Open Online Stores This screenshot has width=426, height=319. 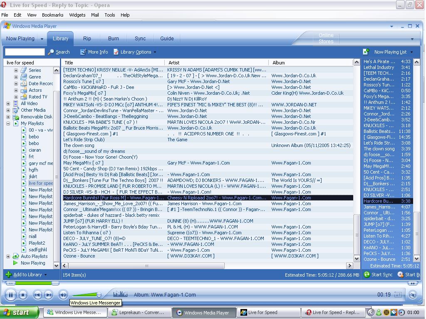point(326,38)
